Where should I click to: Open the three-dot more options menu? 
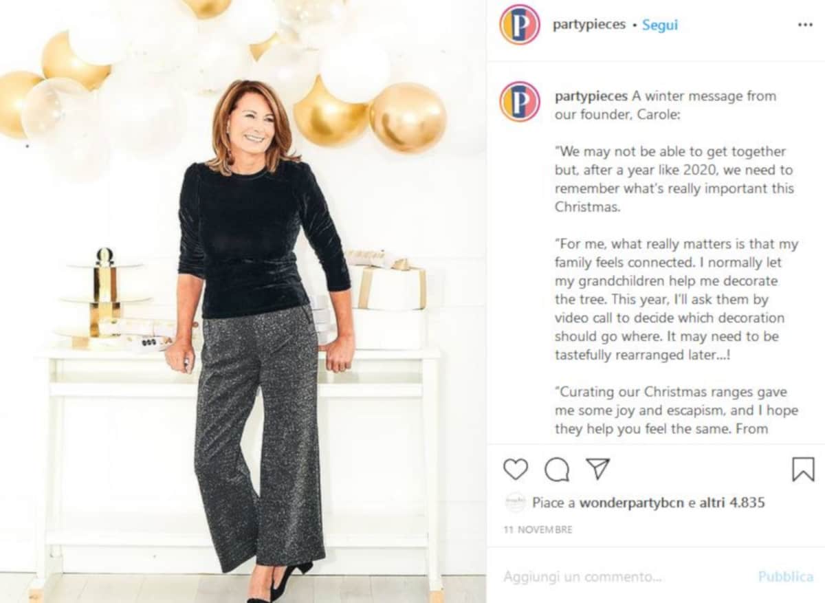click(x=805, y=25)
